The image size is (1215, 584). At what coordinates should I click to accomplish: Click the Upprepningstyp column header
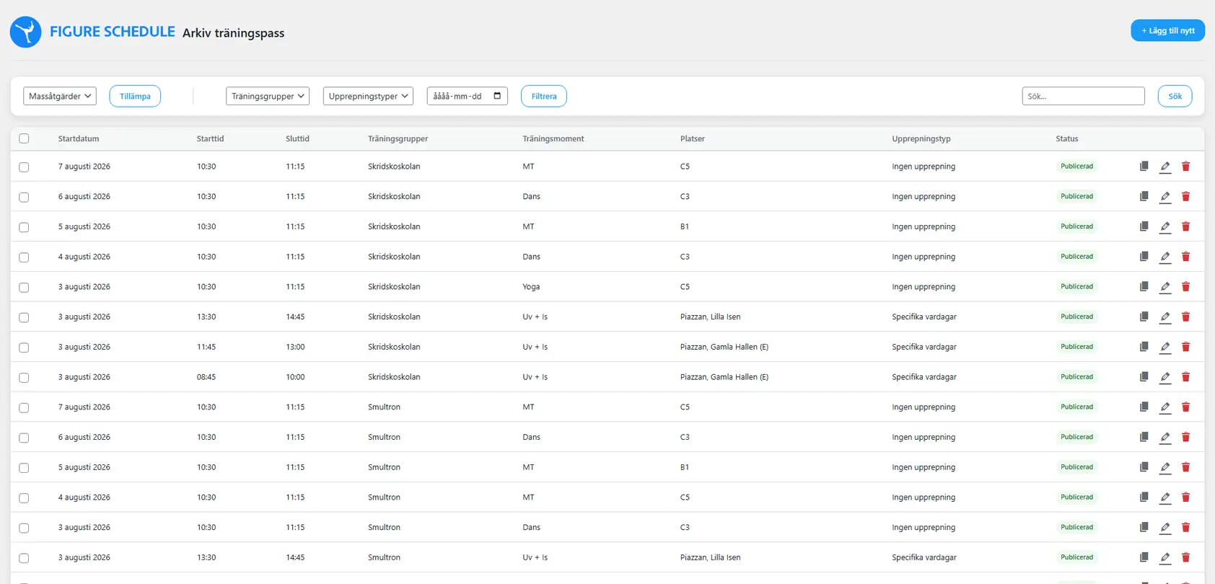click(x=921, y=138)
